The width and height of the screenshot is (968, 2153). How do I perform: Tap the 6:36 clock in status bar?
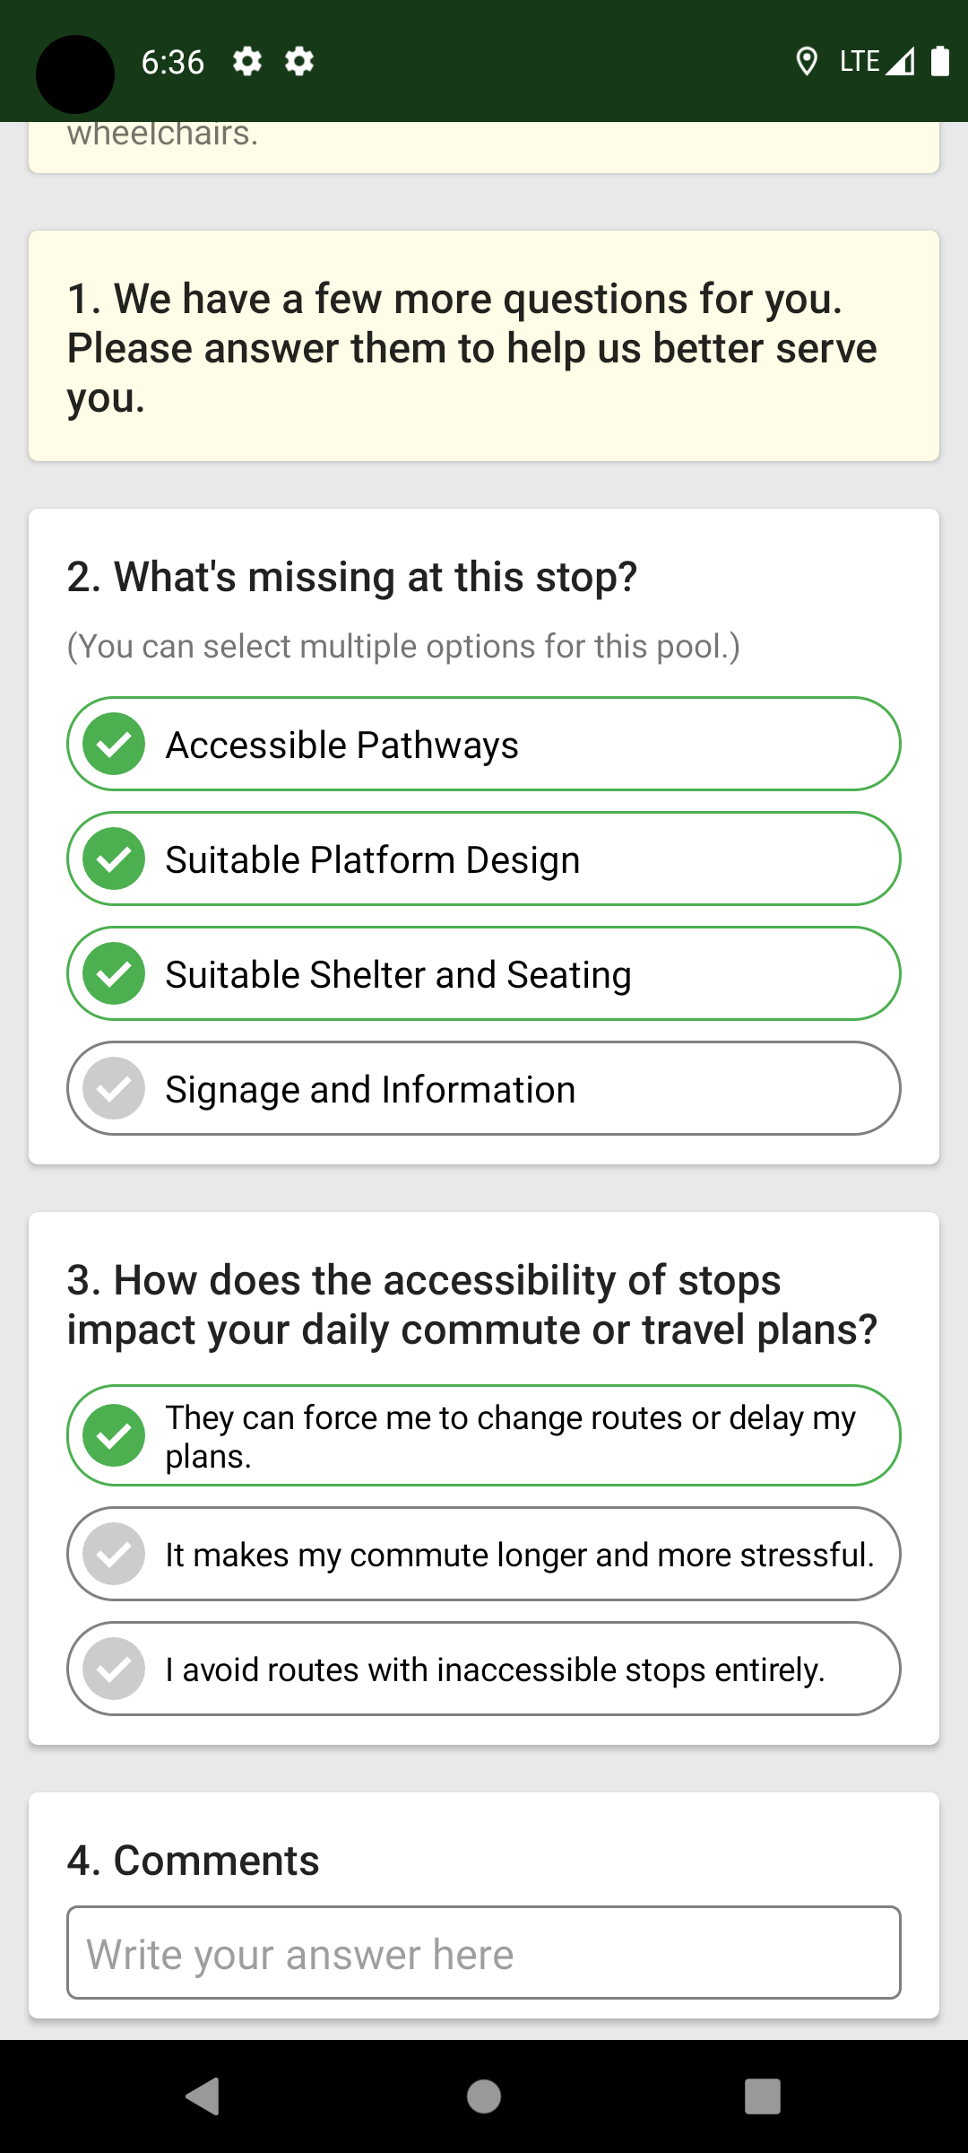pyautogui.click(x=173, y=62)
